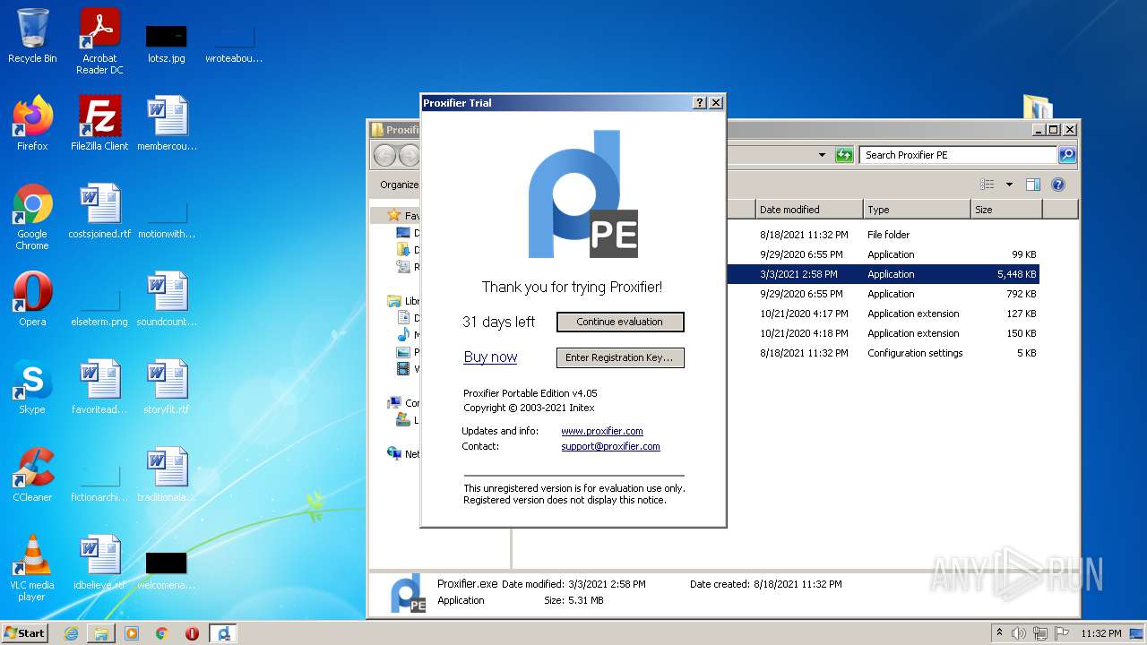Open Internet Explorer from the taskbar
The image size is (1147, 645).
tap(71, 633)
